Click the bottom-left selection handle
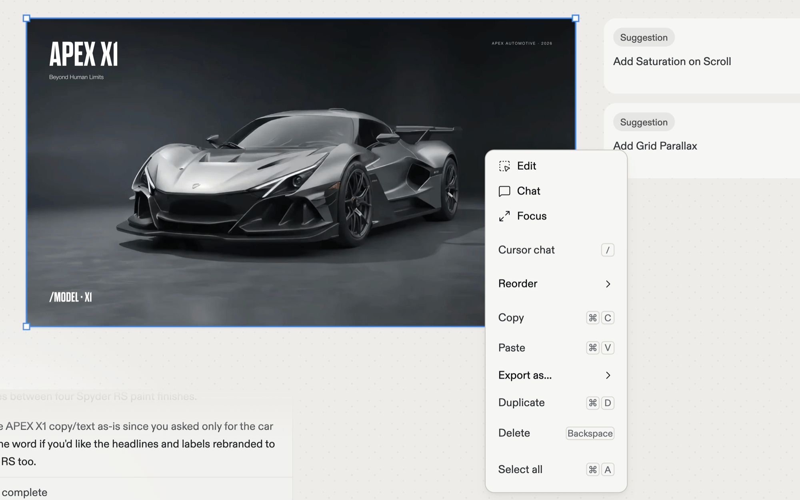The image size is (800, 500). (x=26, y=327)
